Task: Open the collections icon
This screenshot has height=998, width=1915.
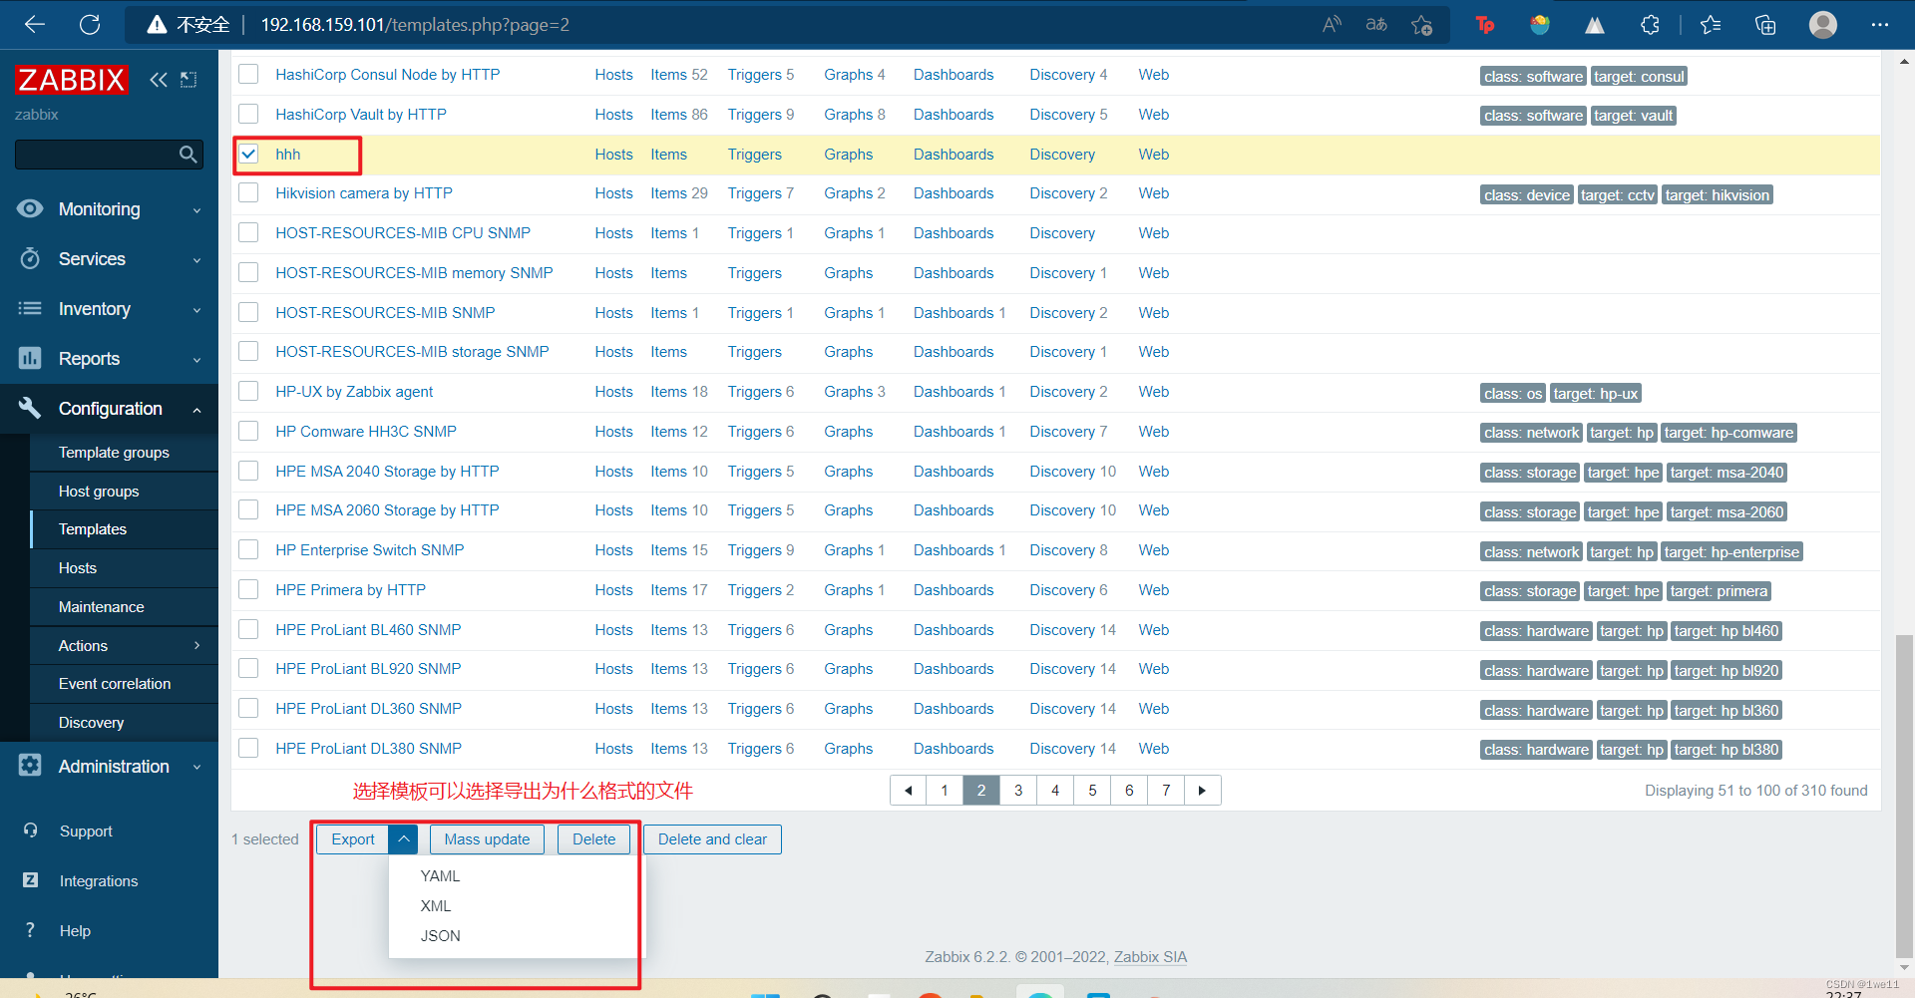Action: pyautogui.click(x=1765, y=25)
